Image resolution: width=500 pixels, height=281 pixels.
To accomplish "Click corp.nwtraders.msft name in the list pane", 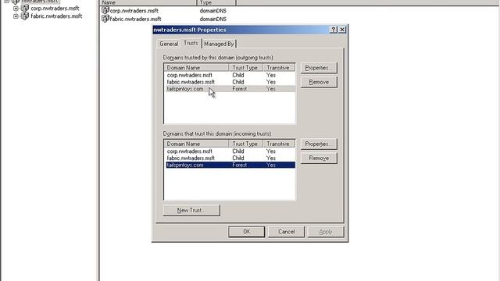I will 134,10.
